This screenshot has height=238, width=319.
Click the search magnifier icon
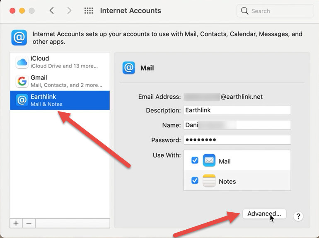(244, 11)
